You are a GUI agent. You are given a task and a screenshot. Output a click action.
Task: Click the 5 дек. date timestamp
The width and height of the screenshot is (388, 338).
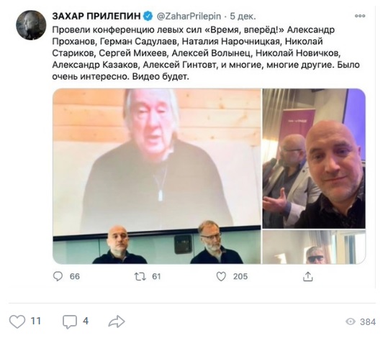(x=243, y=17)
